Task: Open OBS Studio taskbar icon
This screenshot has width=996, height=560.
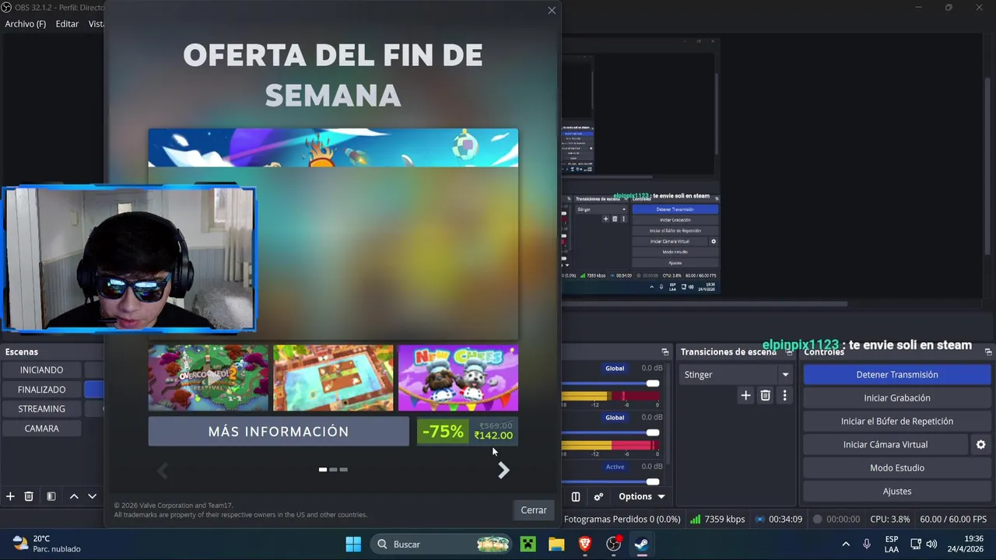Action: 613,544
